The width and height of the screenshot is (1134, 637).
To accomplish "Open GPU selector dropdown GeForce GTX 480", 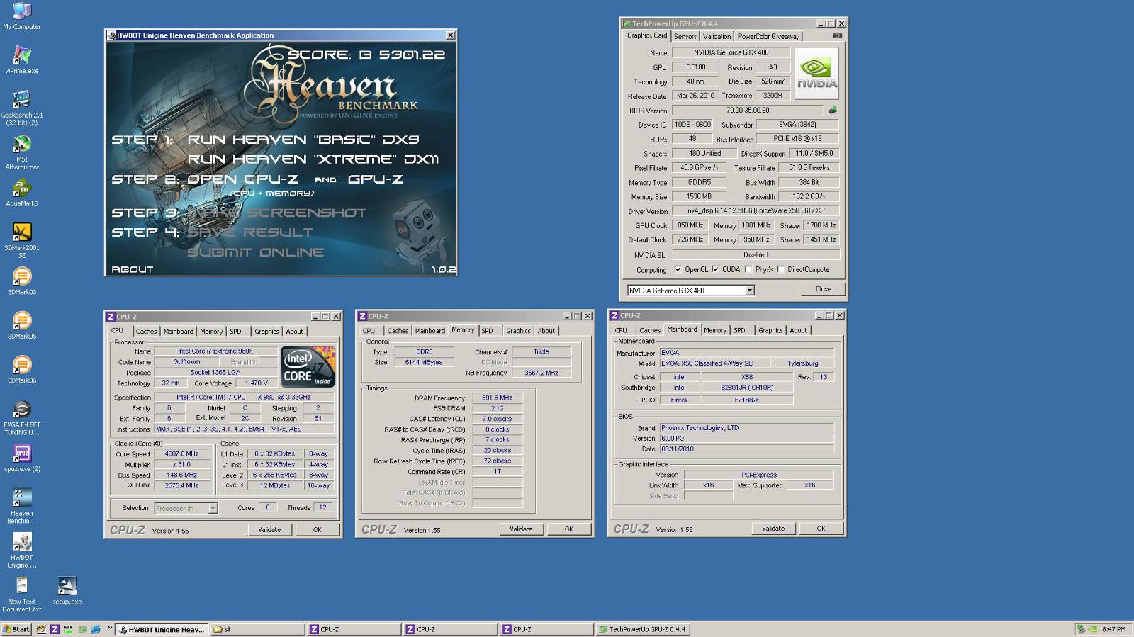I will click(750, 291).
